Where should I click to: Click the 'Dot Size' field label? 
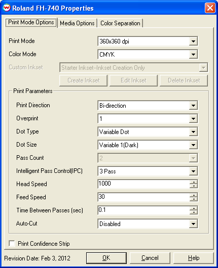tap(26, 145)
